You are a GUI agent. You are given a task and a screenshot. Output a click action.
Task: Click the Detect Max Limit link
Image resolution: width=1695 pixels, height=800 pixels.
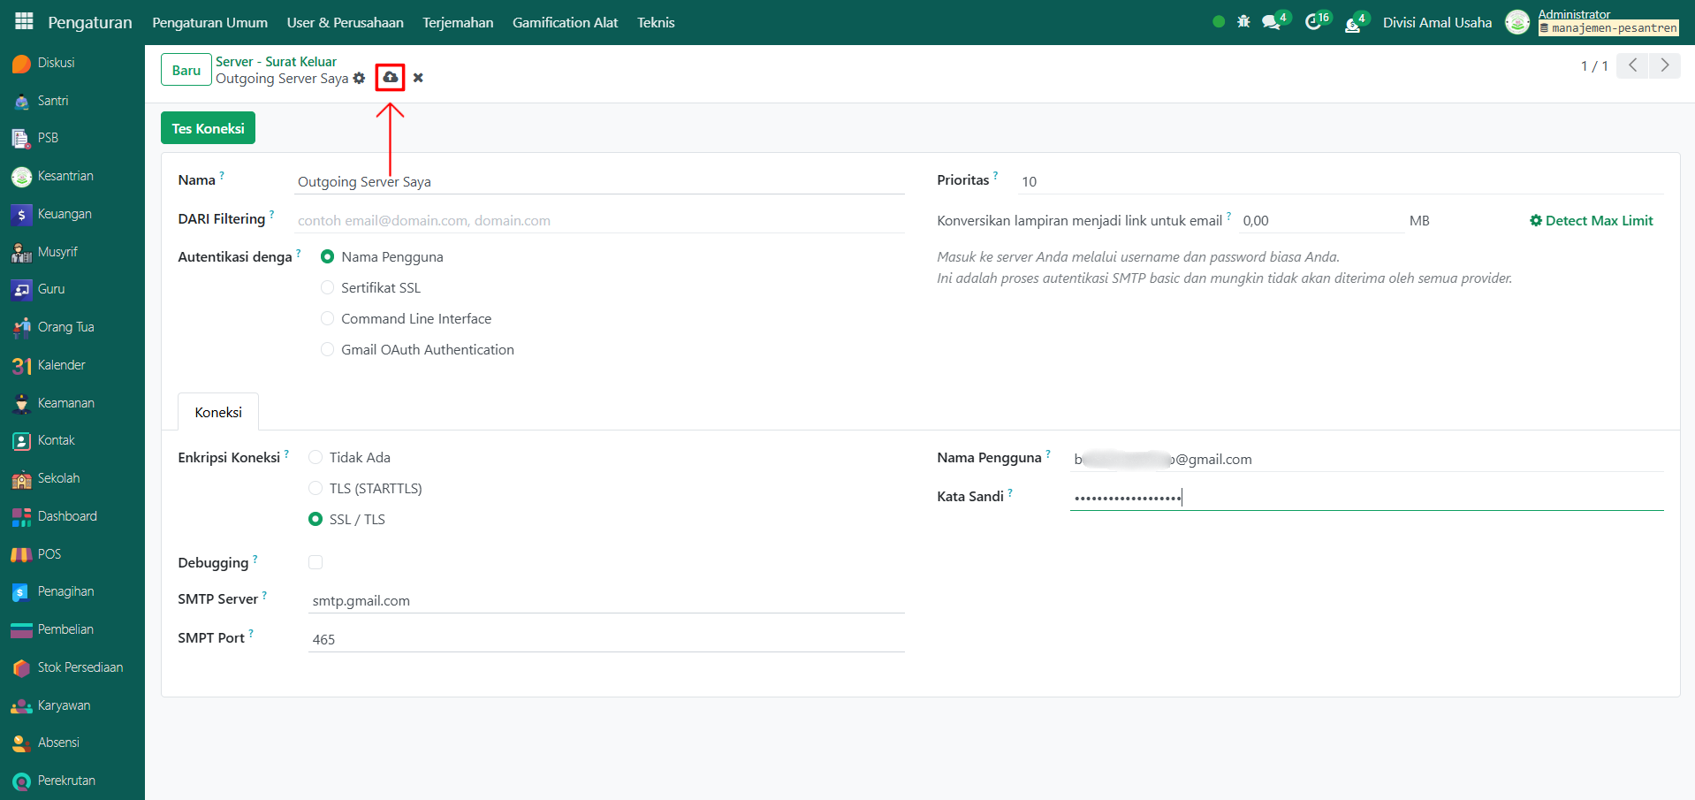point(1591,221)
